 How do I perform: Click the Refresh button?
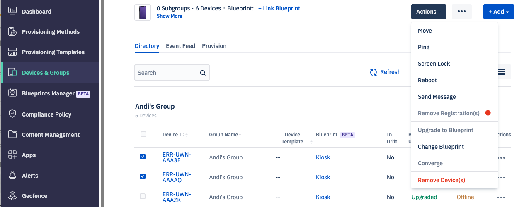tap(385, 72)
